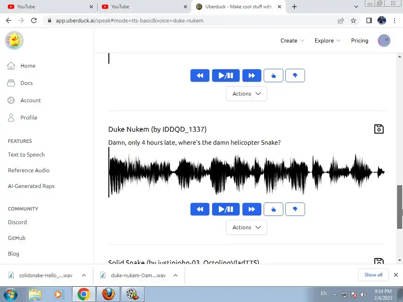This screenshot has width=403, height=302.
Task: Seek within the Duke Nukem waveform
Action: click(x=246, y=172)
